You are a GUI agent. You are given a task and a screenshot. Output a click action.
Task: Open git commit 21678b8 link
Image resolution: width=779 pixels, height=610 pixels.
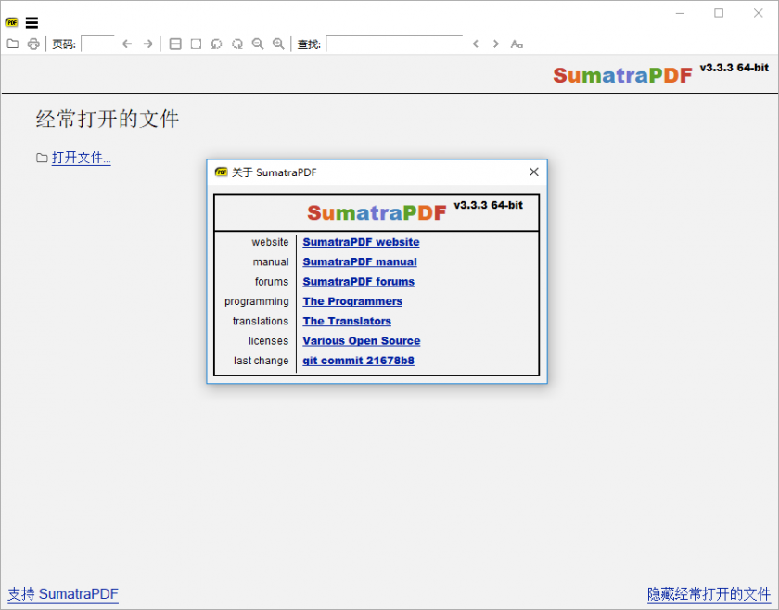tap(358, 362)
